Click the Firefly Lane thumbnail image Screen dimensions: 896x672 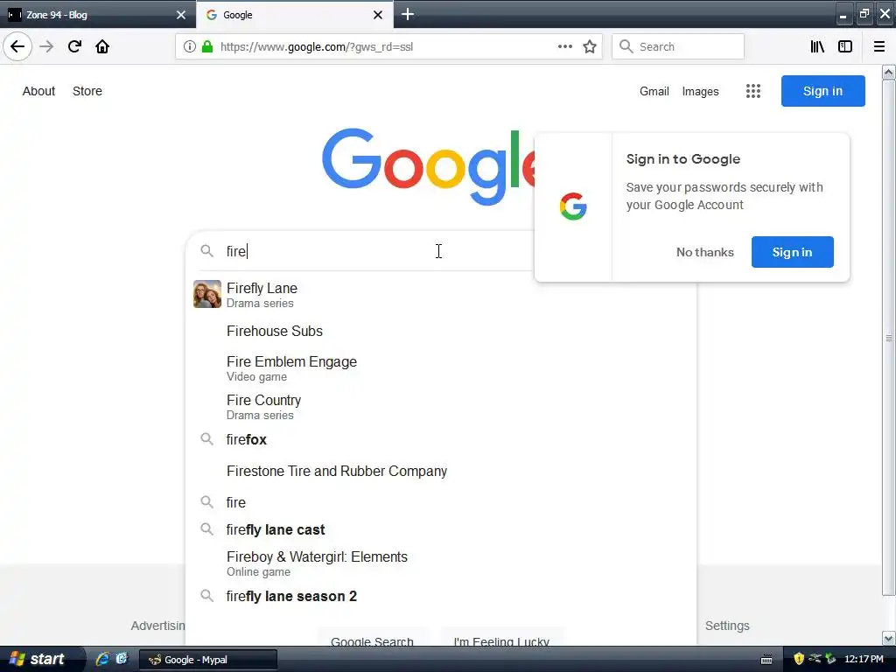pyautogui.click(x=206, y=294)
